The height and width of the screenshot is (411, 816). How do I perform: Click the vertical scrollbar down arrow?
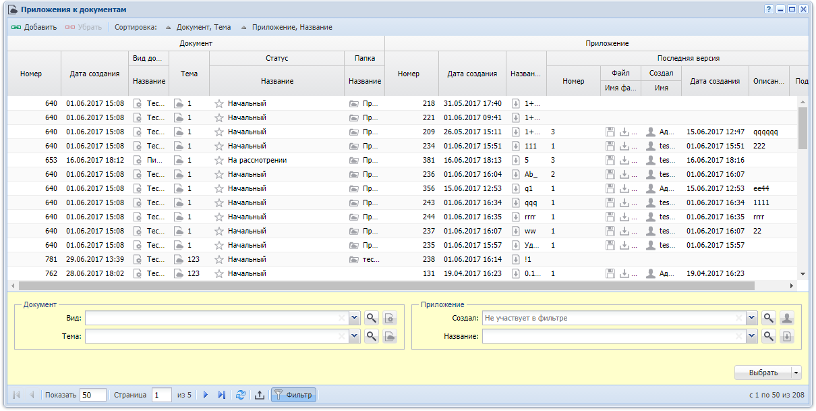coord(803,273)
